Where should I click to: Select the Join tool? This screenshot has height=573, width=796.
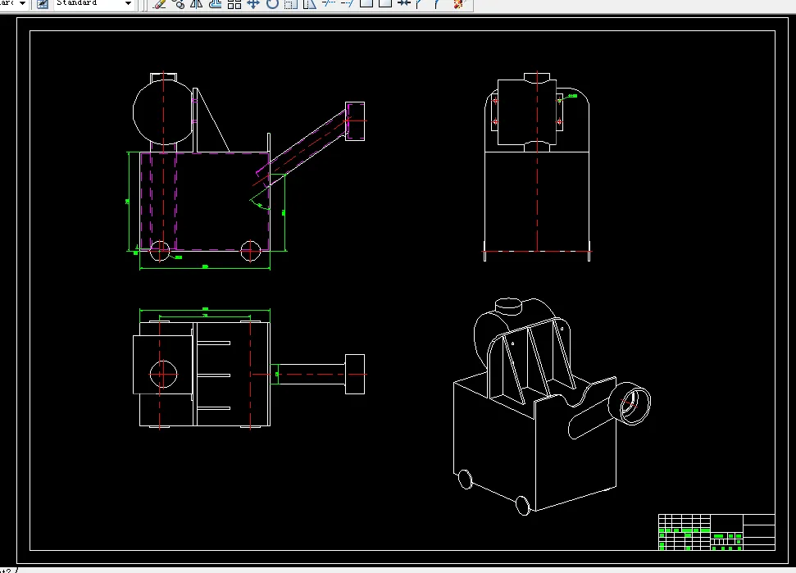pos(403,4)
